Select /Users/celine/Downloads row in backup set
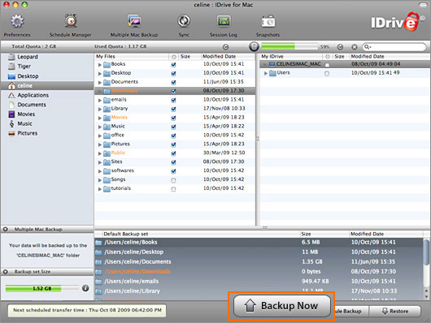The image size is (431, 323). 259,271
